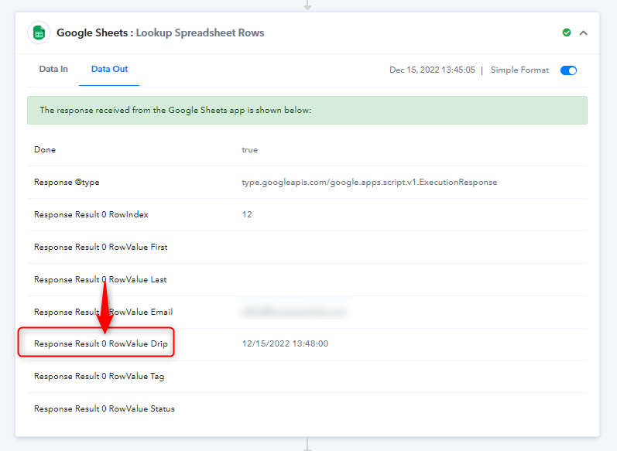Viewport: 617px width, 451px height.
Task: Select the Done field label
Action: 45,150
